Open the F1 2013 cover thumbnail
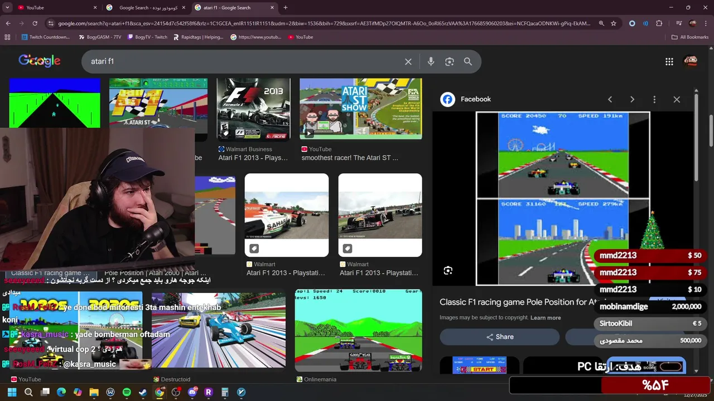The width and height of the screenshot is (714, 401). [x=253, y=109]
